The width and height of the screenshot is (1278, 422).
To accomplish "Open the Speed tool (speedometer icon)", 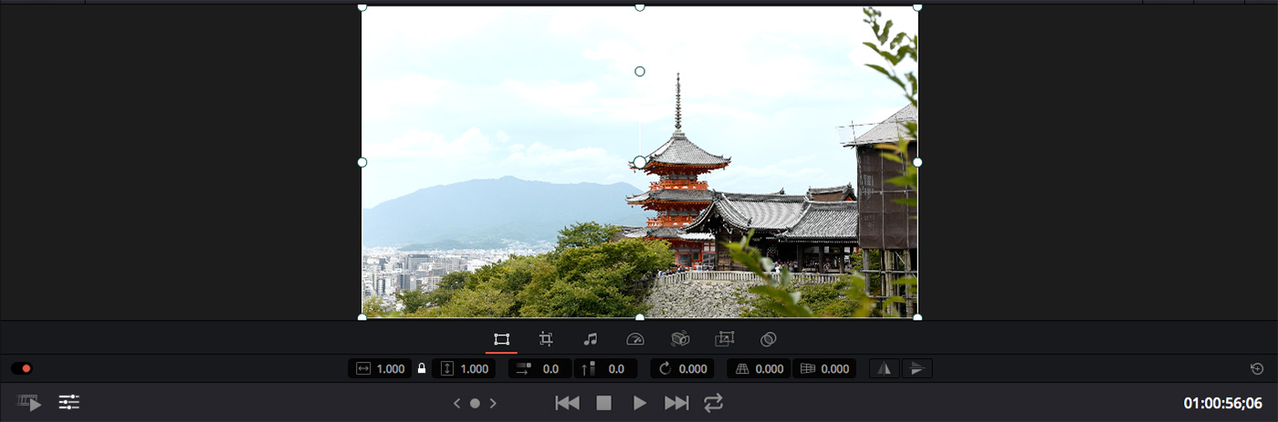I will [635, 339].
